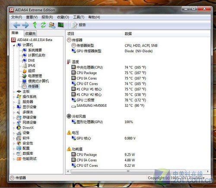Switch to the 收藏夹 tab
The image size is (216, 188).
click(30, 33)
